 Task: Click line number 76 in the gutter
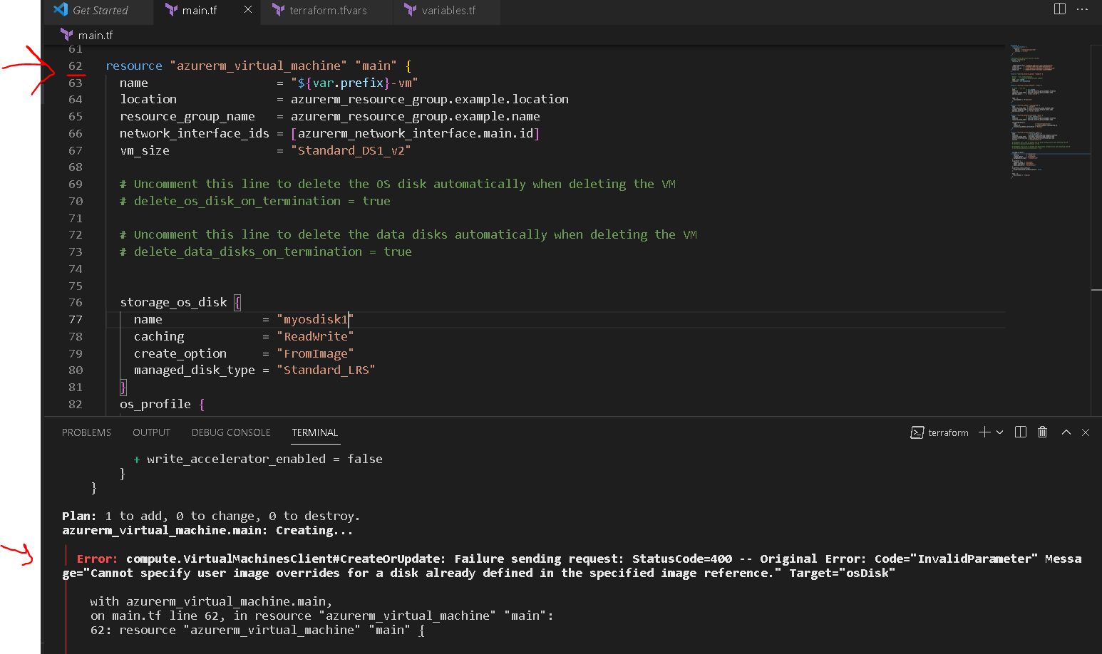coord(76,302)
